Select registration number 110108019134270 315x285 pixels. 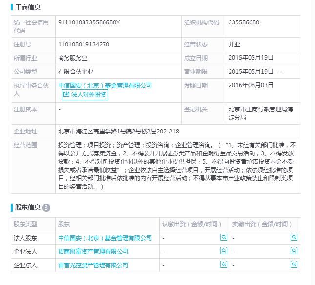(x=84, y=44)
